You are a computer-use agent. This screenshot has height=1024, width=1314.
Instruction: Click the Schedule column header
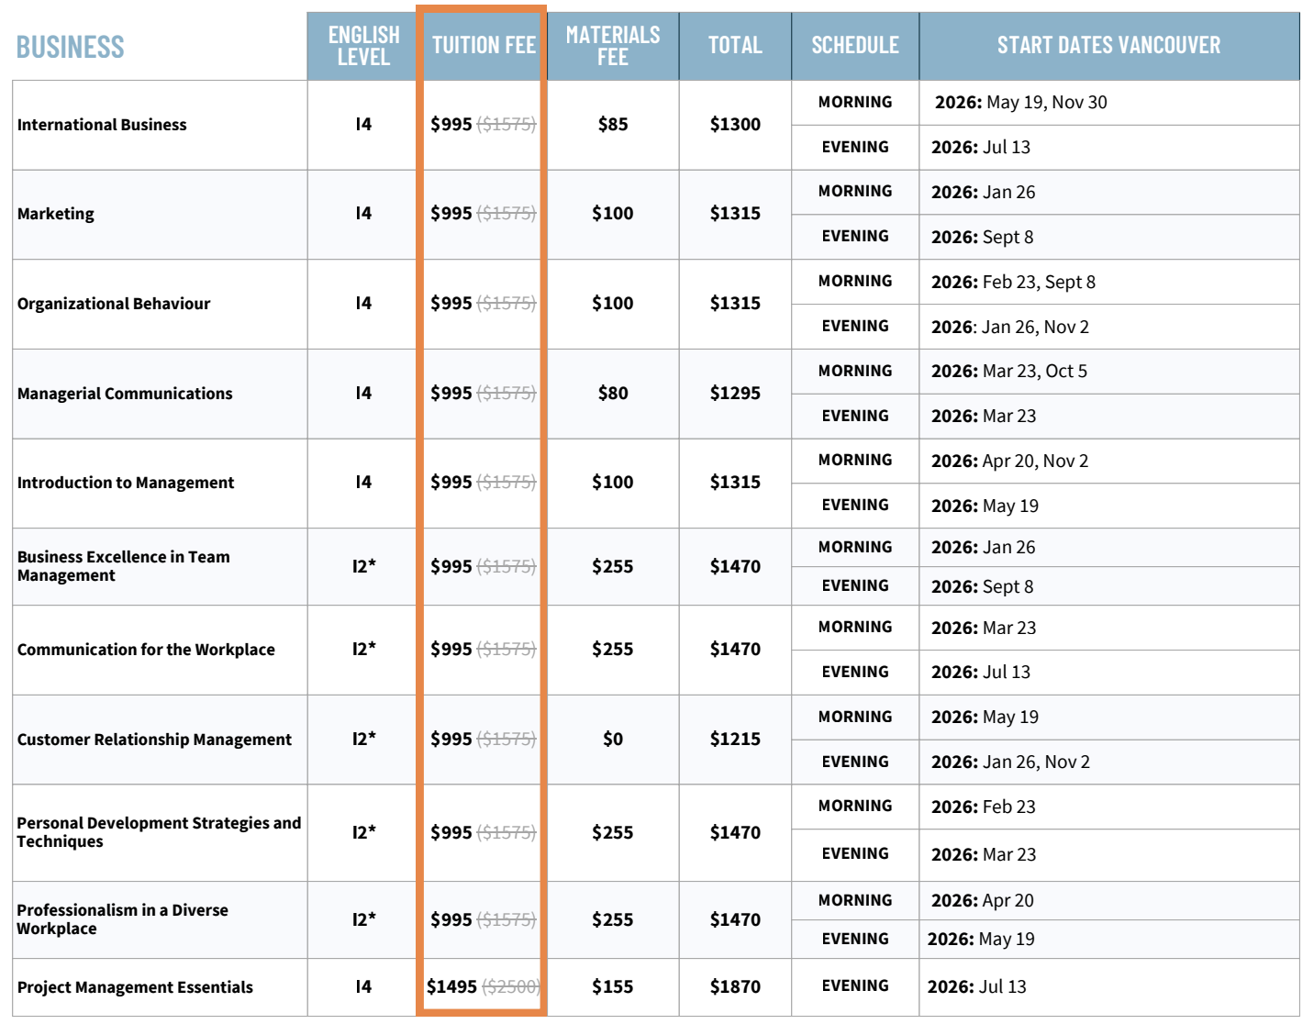854,45
